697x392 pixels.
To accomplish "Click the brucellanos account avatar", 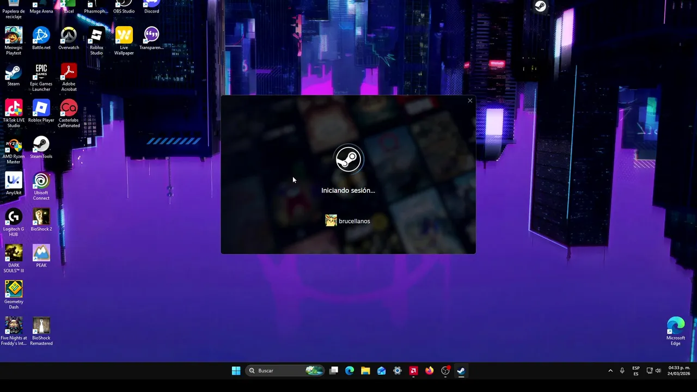I will [x=331, y=220].
